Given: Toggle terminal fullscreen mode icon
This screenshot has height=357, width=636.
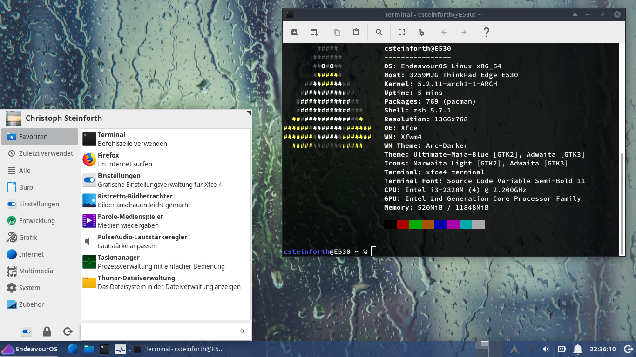Looking at the screenshot, I should [402, 32].
